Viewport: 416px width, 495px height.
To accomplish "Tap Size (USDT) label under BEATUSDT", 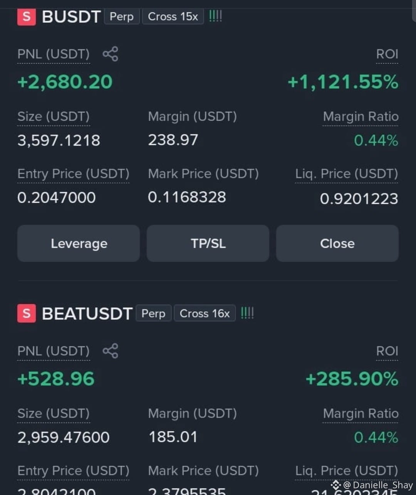I will (54, 414).
